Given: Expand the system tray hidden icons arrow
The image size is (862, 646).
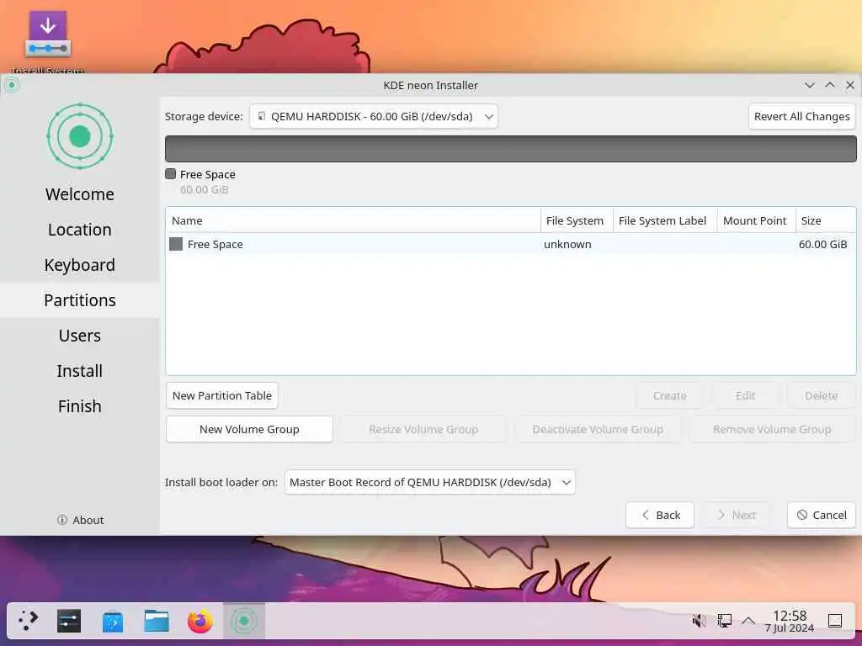Looking at the screenshot, I should point(748,621).
